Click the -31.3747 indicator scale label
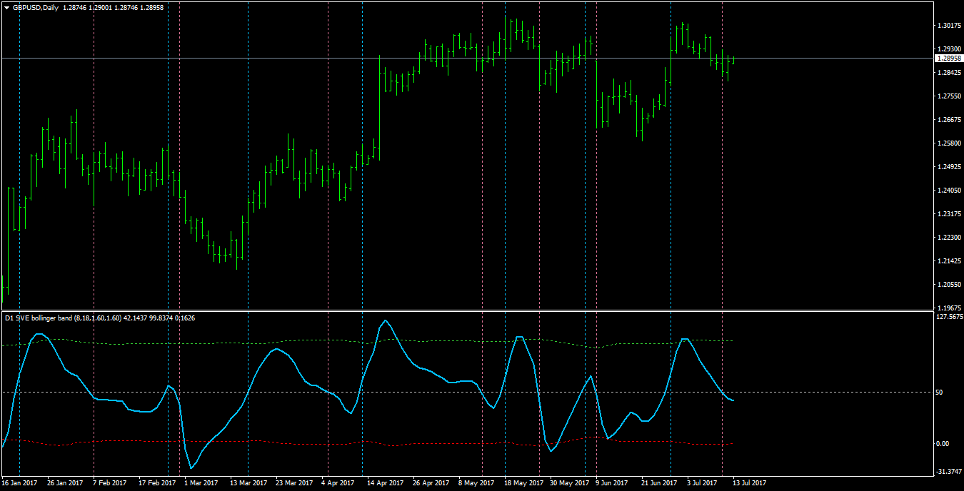The height and width of the screenshot is (491, 964). tap(950, 471)
